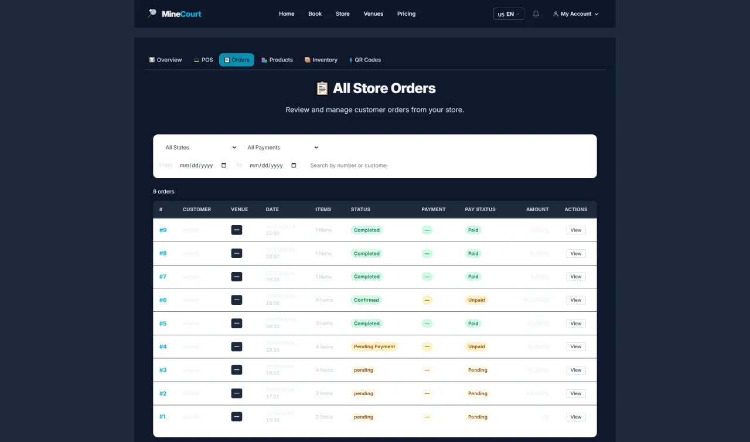Click the yellow payment badge for order #6

(427, 300)
